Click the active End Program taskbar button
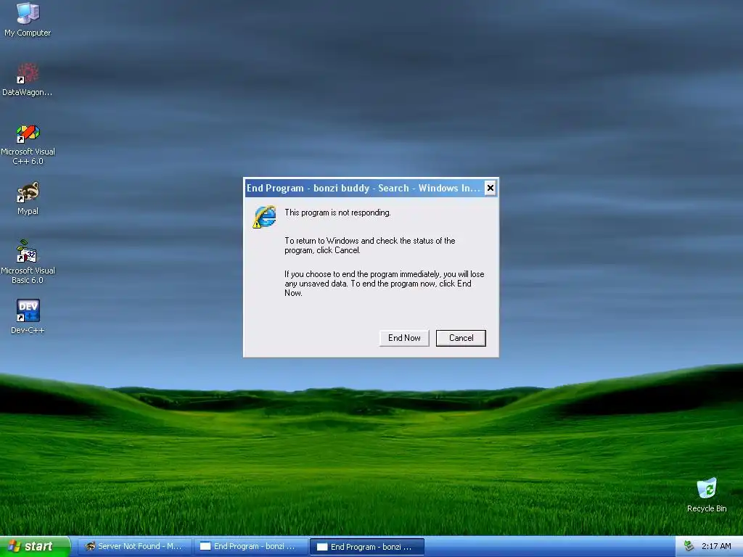The width and height of the screenshot is (743, 557). (367, 547)
